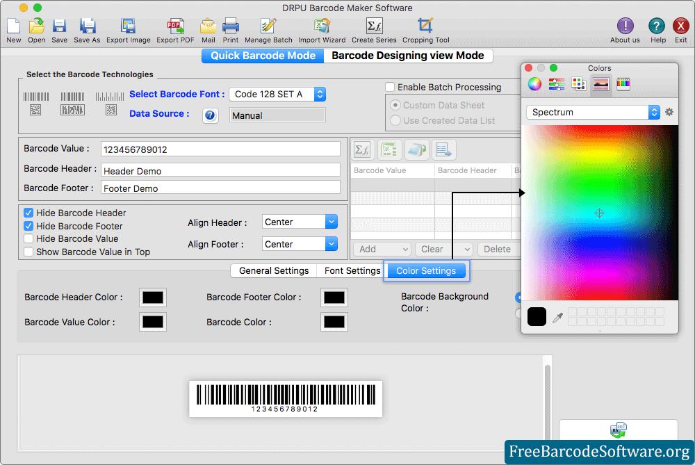695x465 pixels.
Task: Open Align Footer dropdown
Action: [300, 244]
